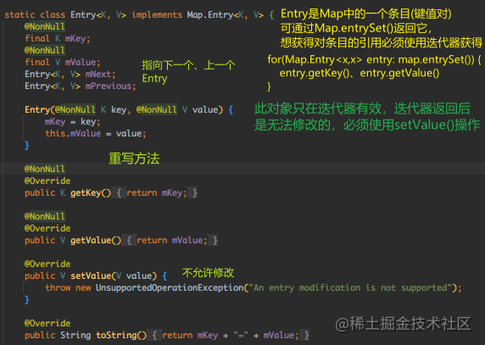Click the 'mValue' field in 'final V mValue;'
Screen dimensions: 485x345
tap(81, 63)
